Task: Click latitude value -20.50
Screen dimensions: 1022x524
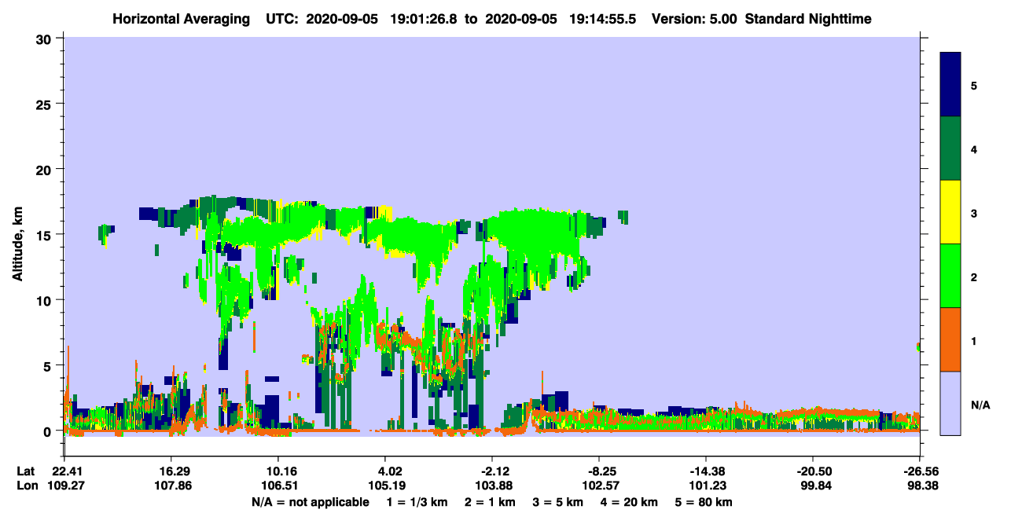Action: 813,471
